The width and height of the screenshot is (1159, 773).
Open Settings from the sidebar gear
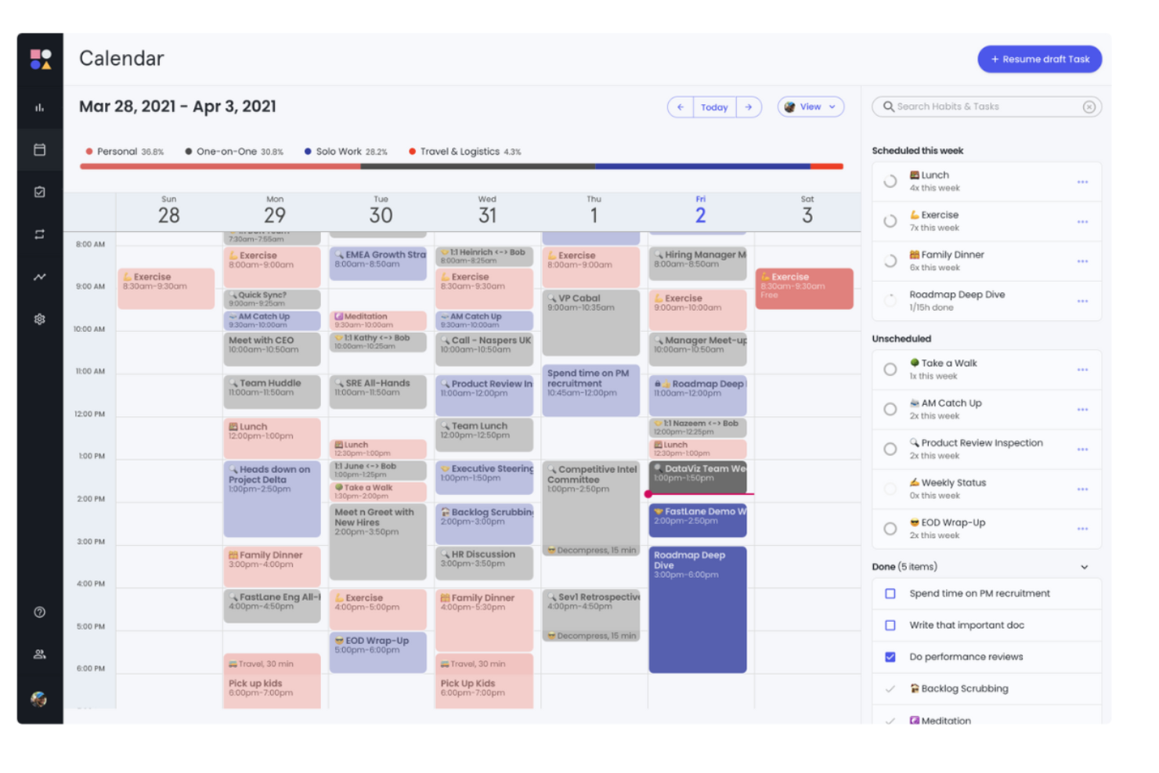click(x=39, y=319)
